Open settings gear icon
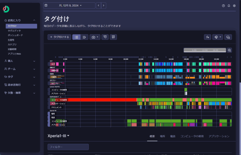This screenshot has height=155, width=241. (x=234, y=6)
